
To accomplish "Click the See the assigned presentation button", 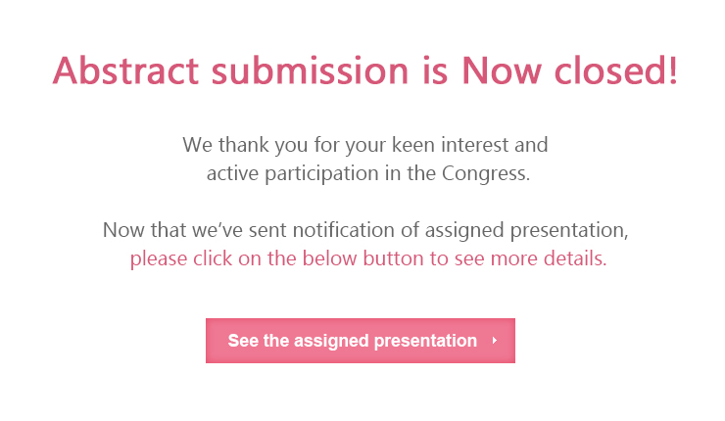I will tap(361, 341).
